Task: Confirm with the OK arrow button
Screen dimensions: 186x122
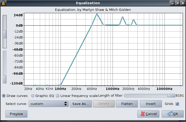Action: pos(173,114)
